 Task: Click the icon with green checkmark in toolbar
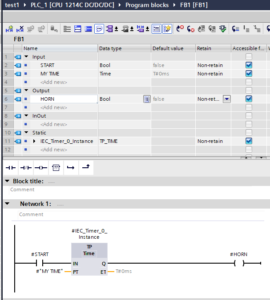pos(223,29)
